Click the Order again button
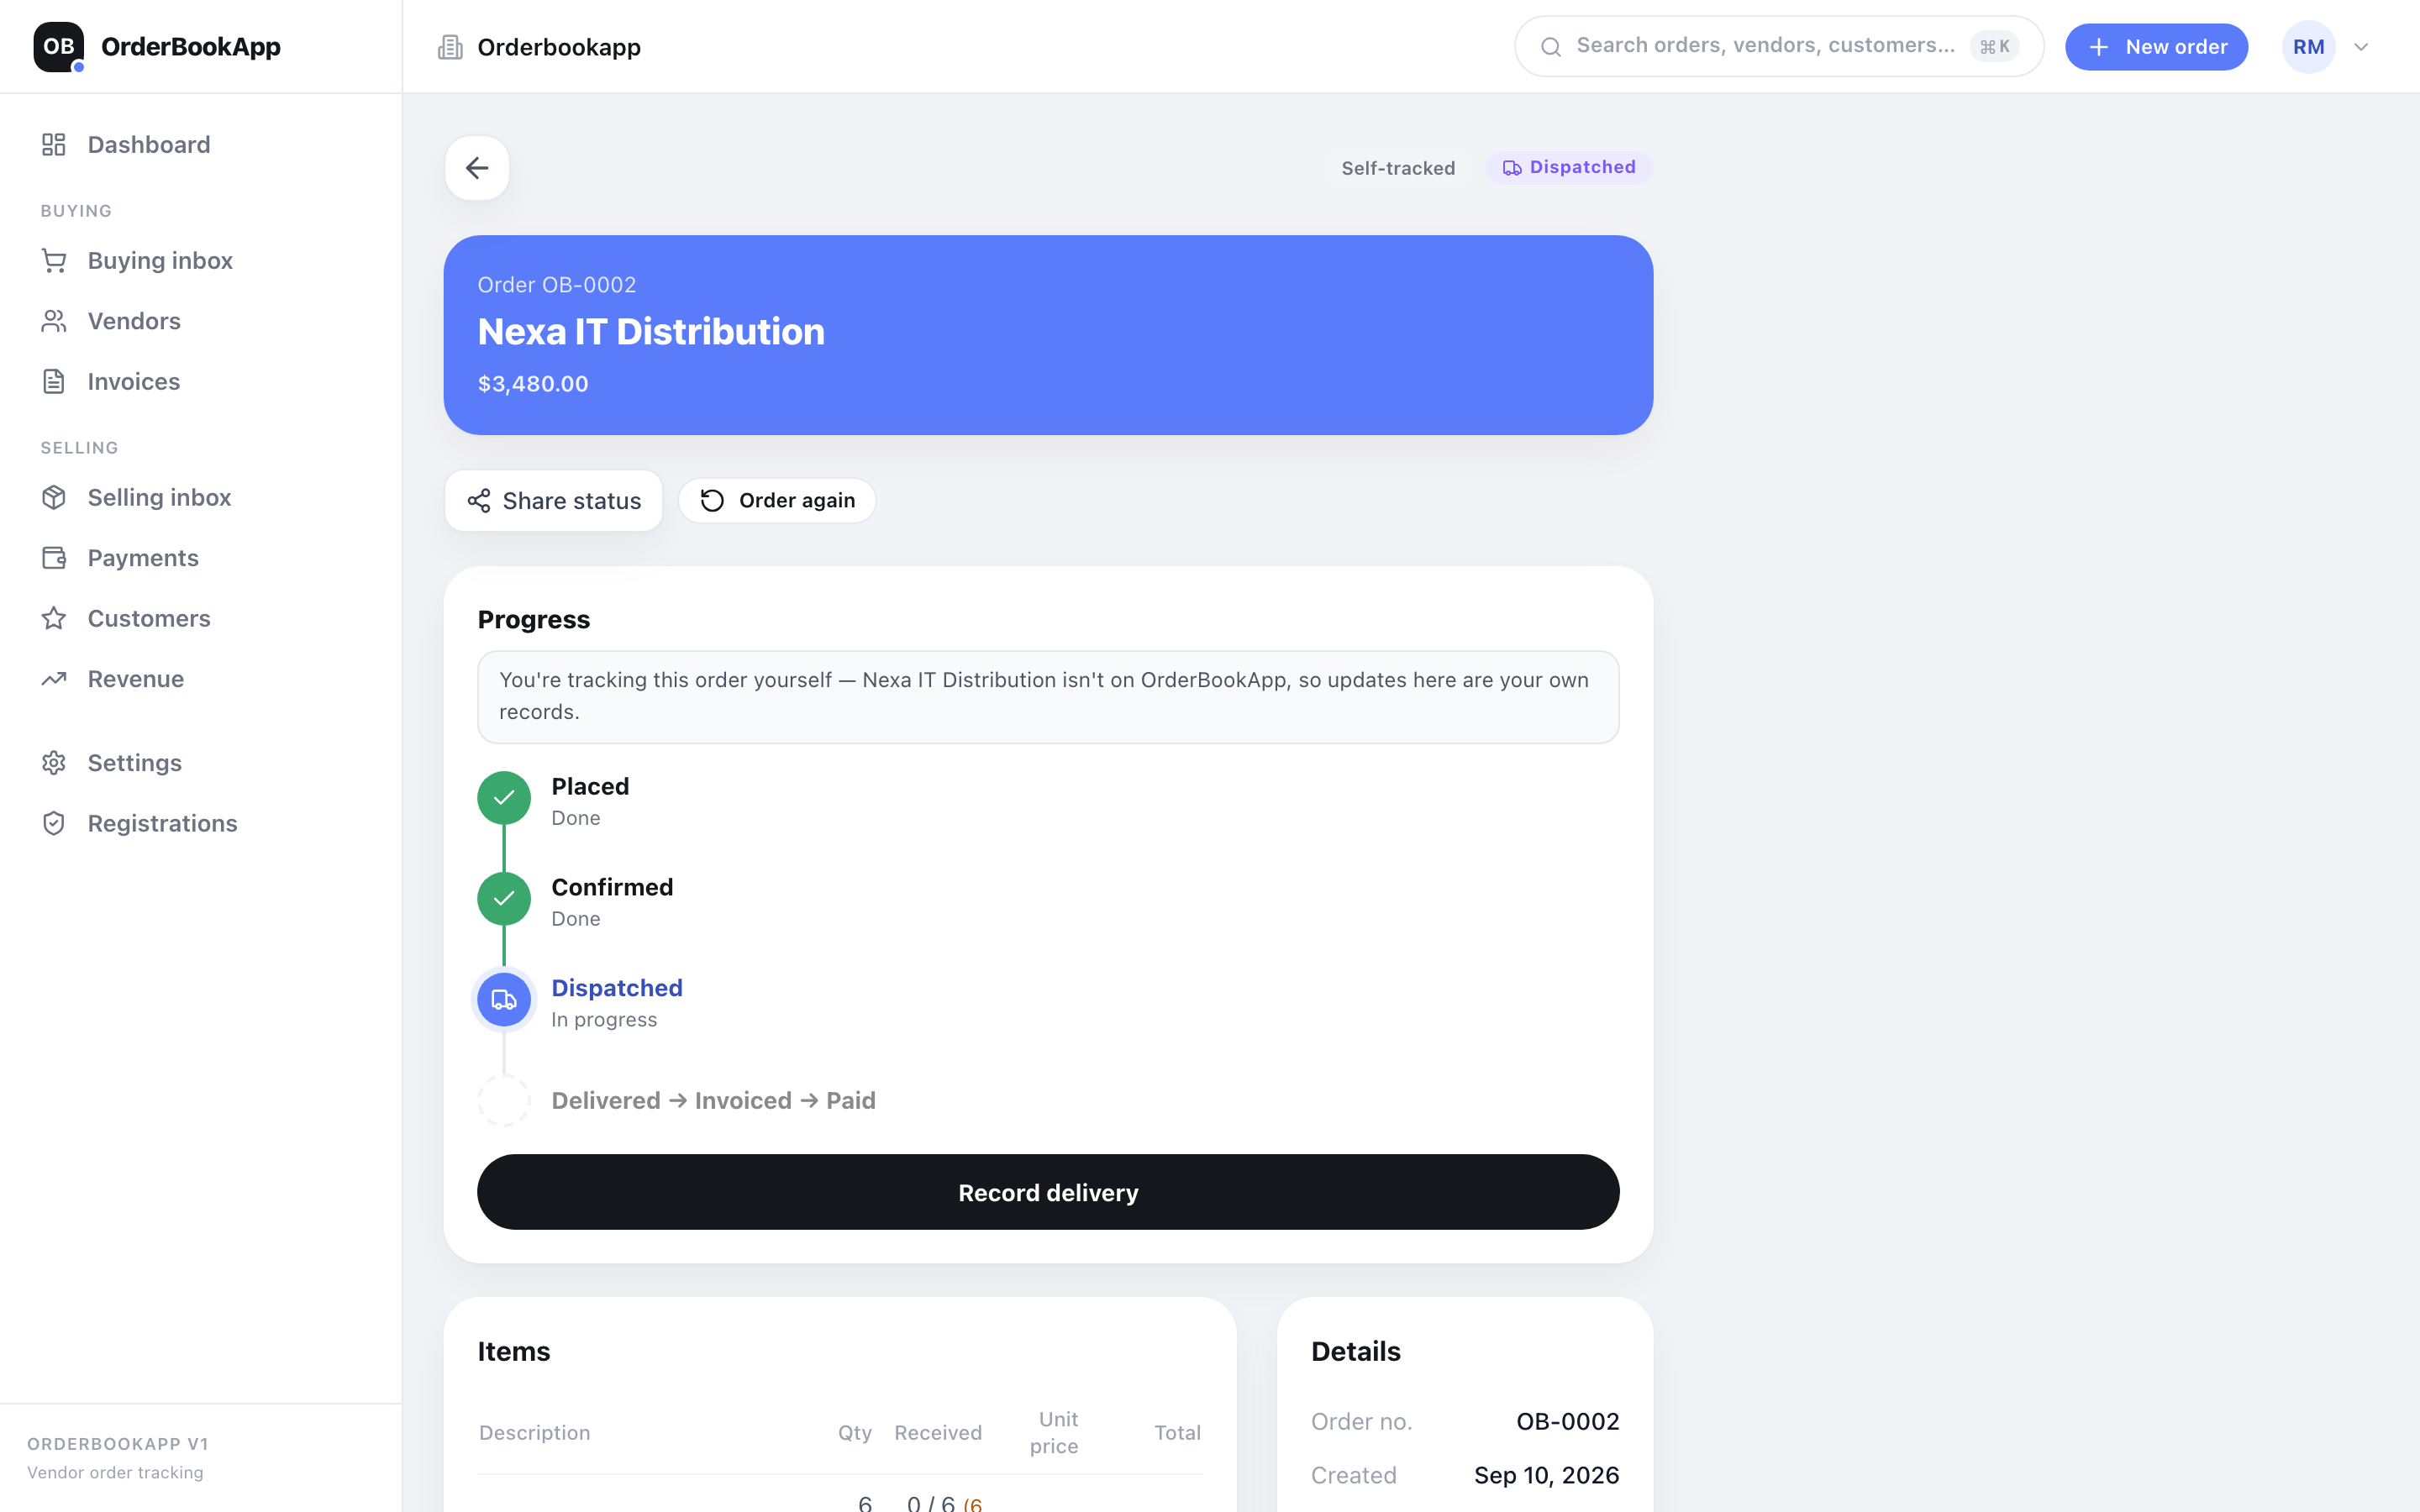The image size is (2420, 1512). pos(777,501)
